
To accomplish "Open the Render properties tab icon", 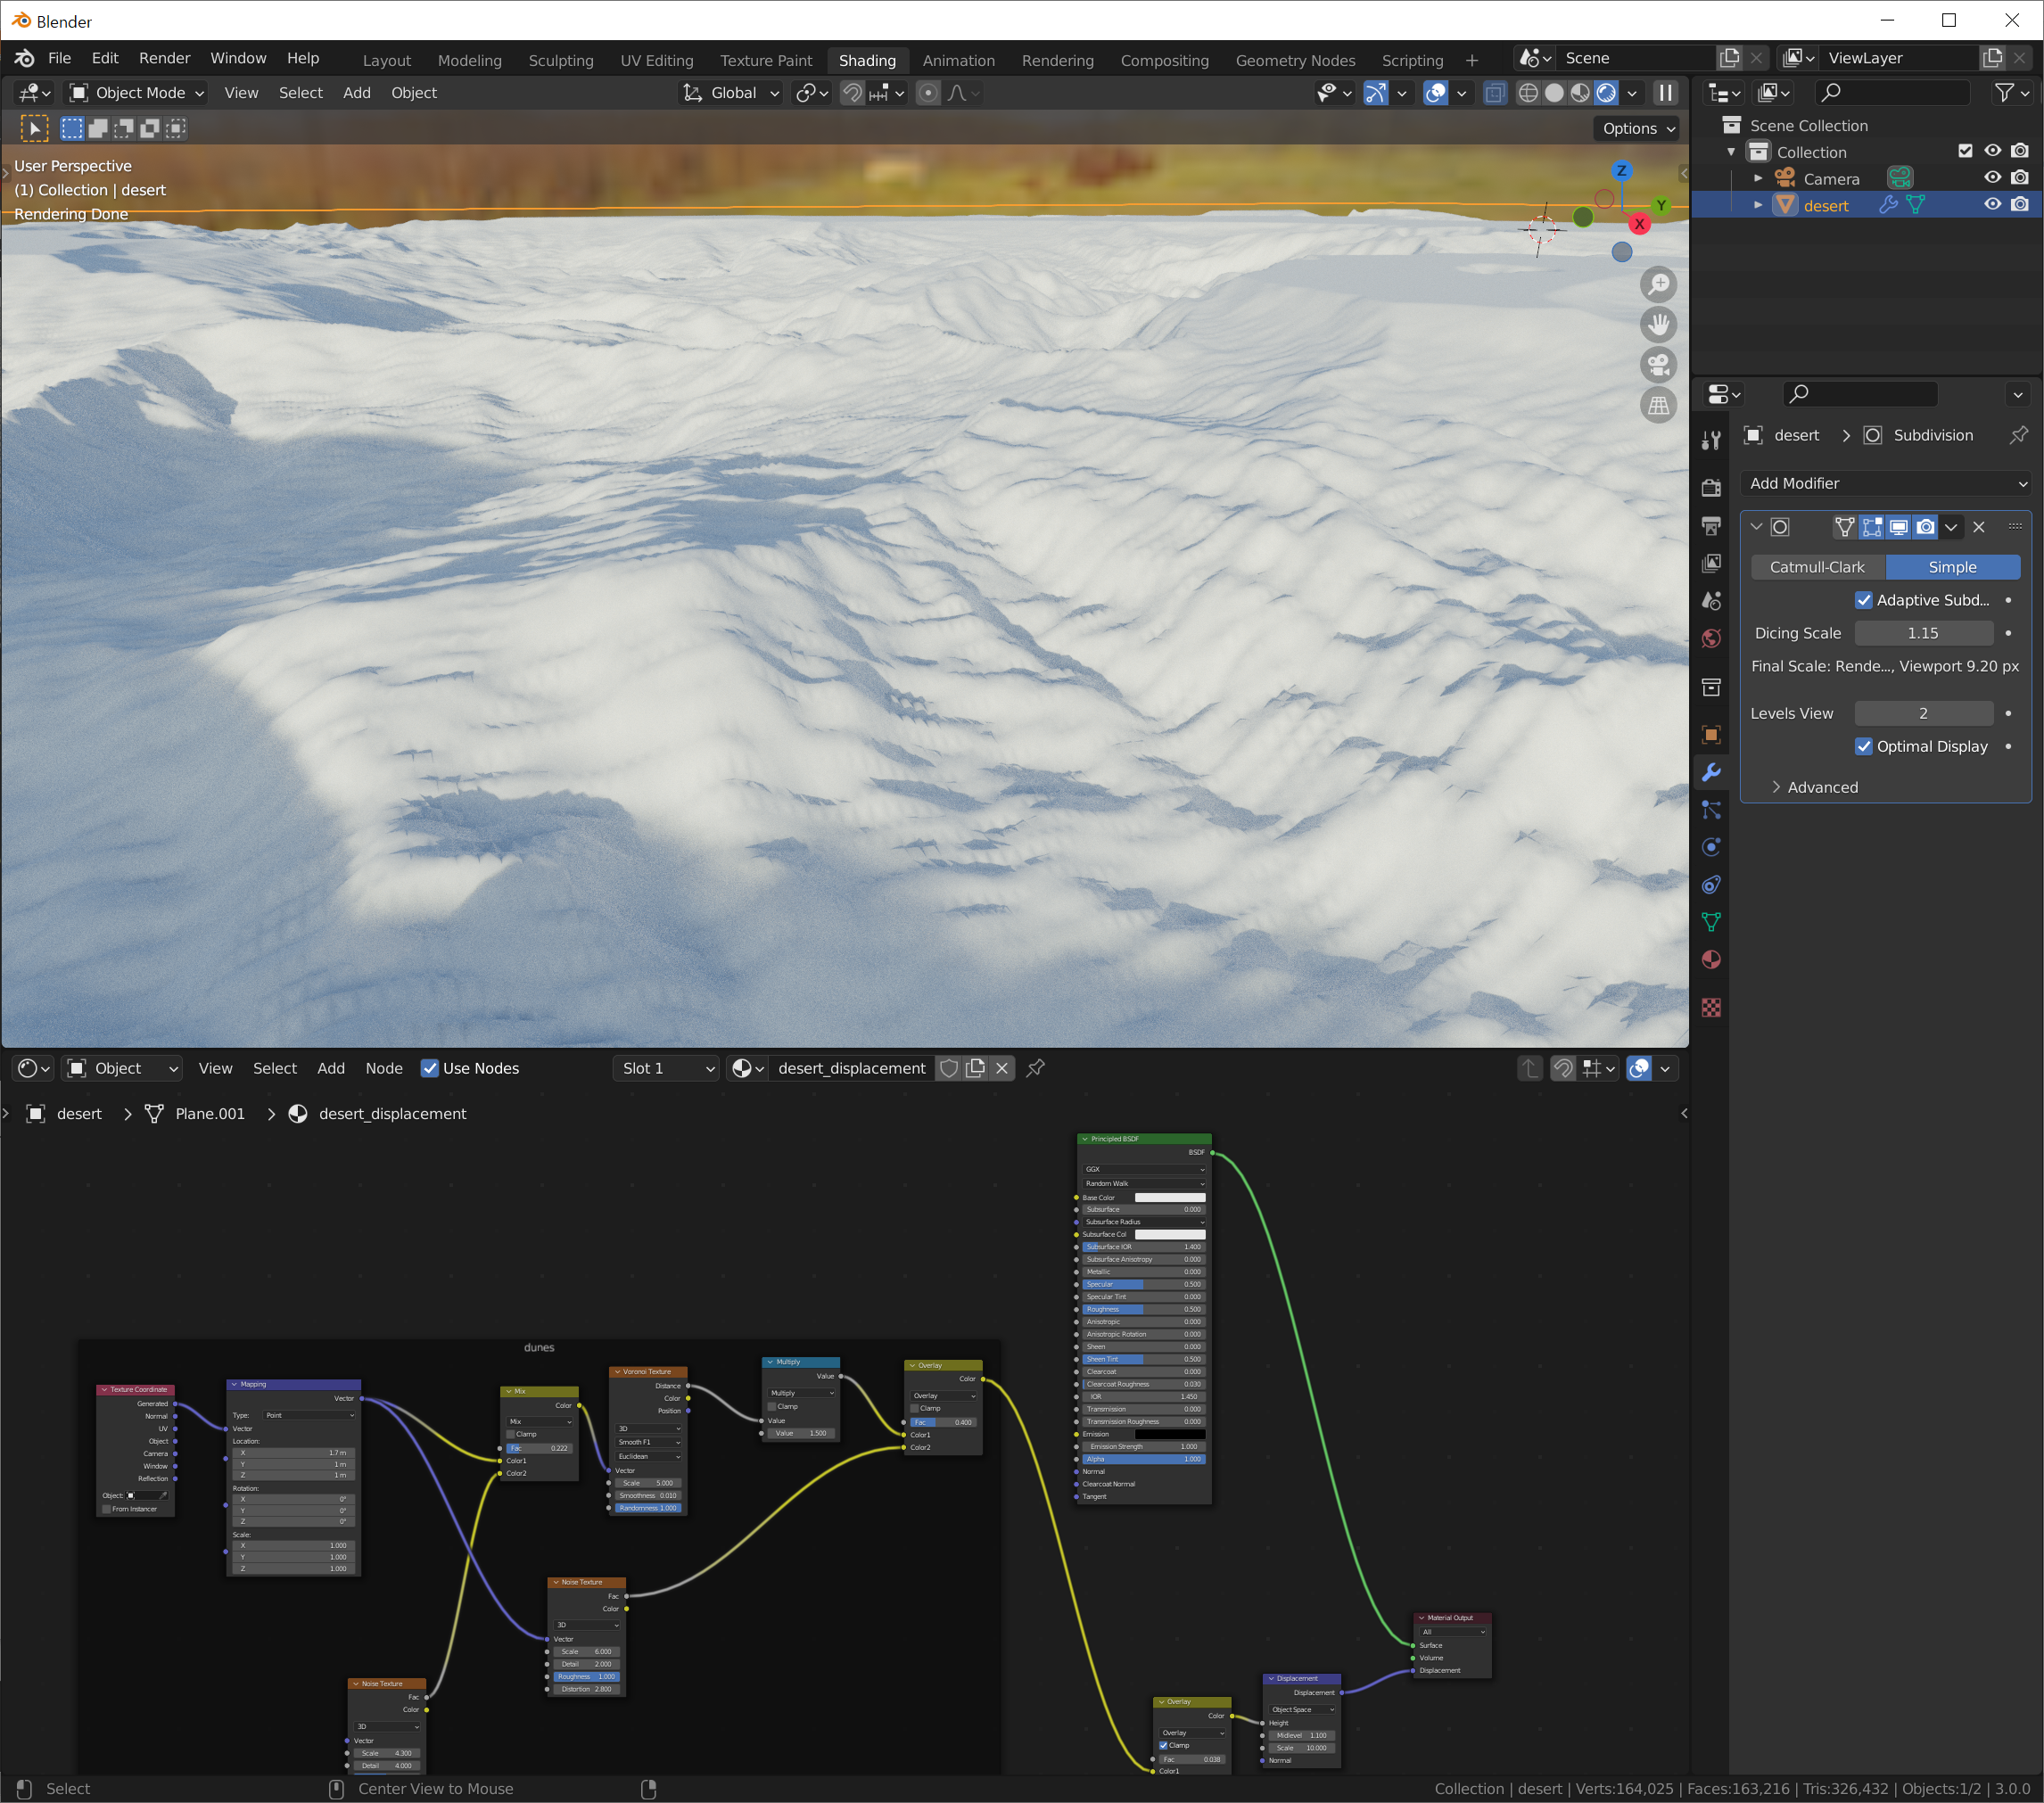I will 1711,488.
